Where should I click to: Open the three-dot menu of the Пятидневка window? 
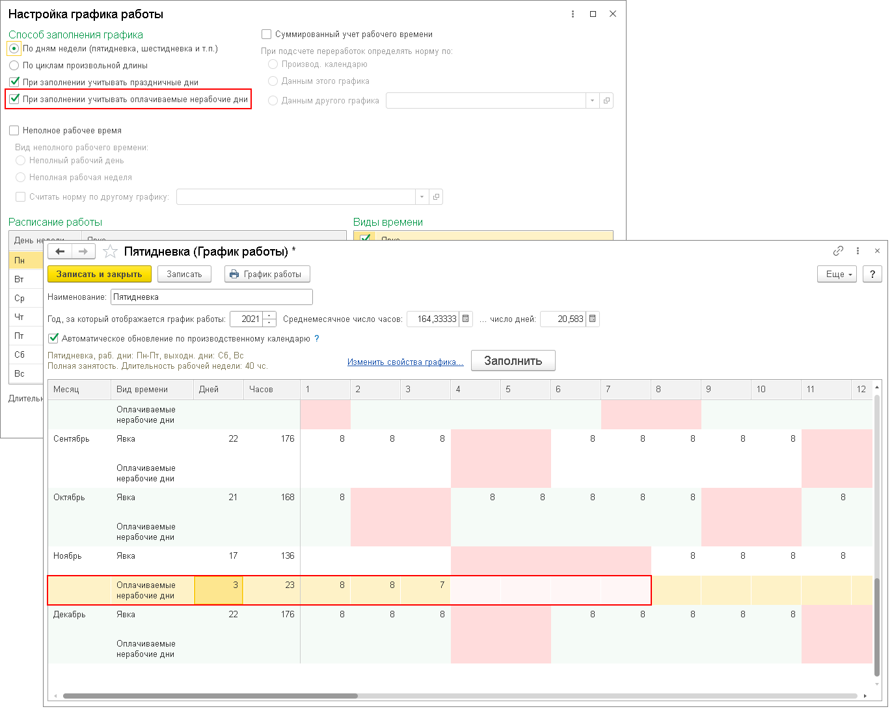coord(858,251)
